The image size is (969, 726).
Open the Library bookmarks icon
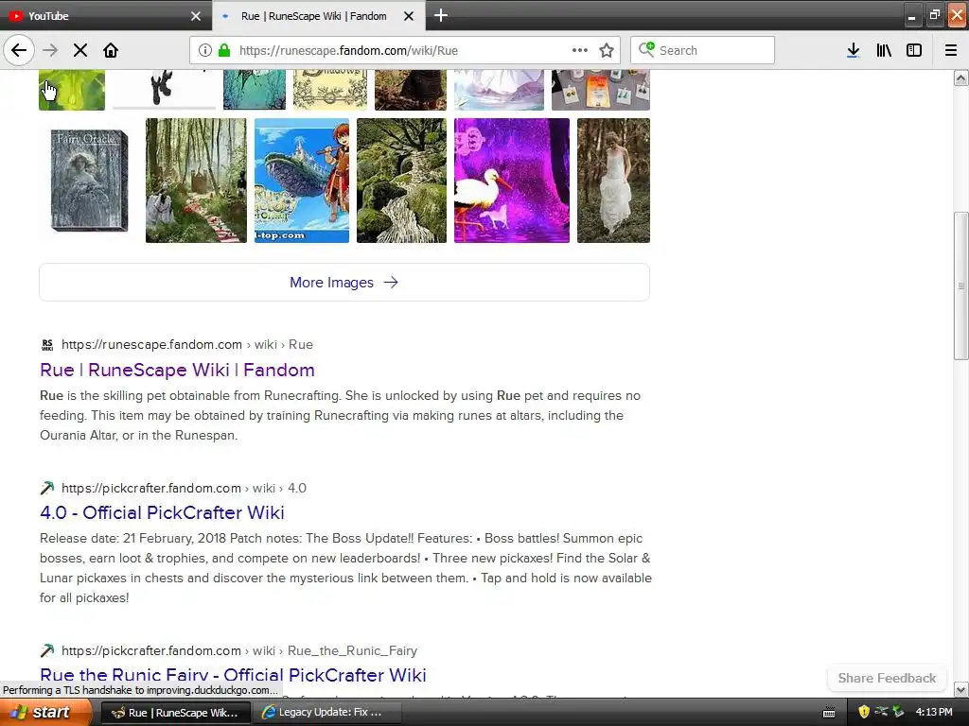(x=884, y=50)
